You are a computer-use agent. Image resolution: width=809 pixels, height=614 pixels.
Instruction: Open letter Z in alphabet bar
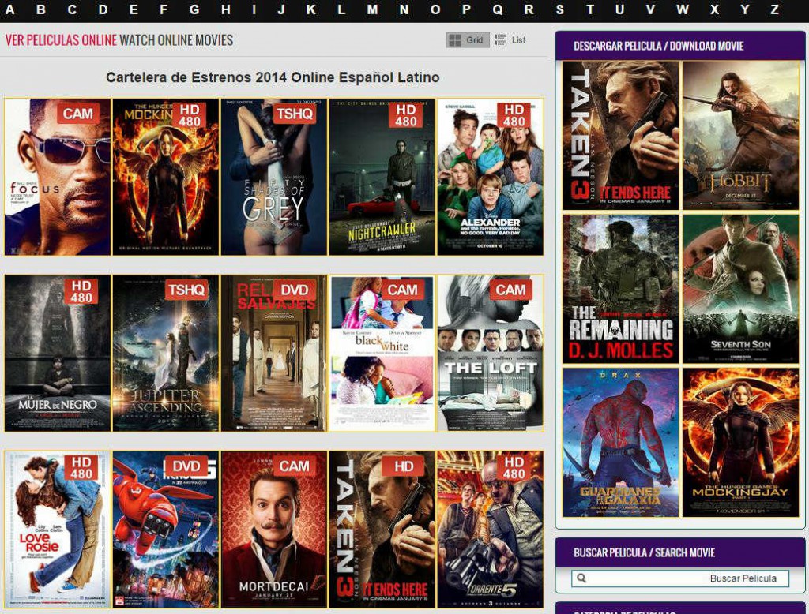coord(774,9)
